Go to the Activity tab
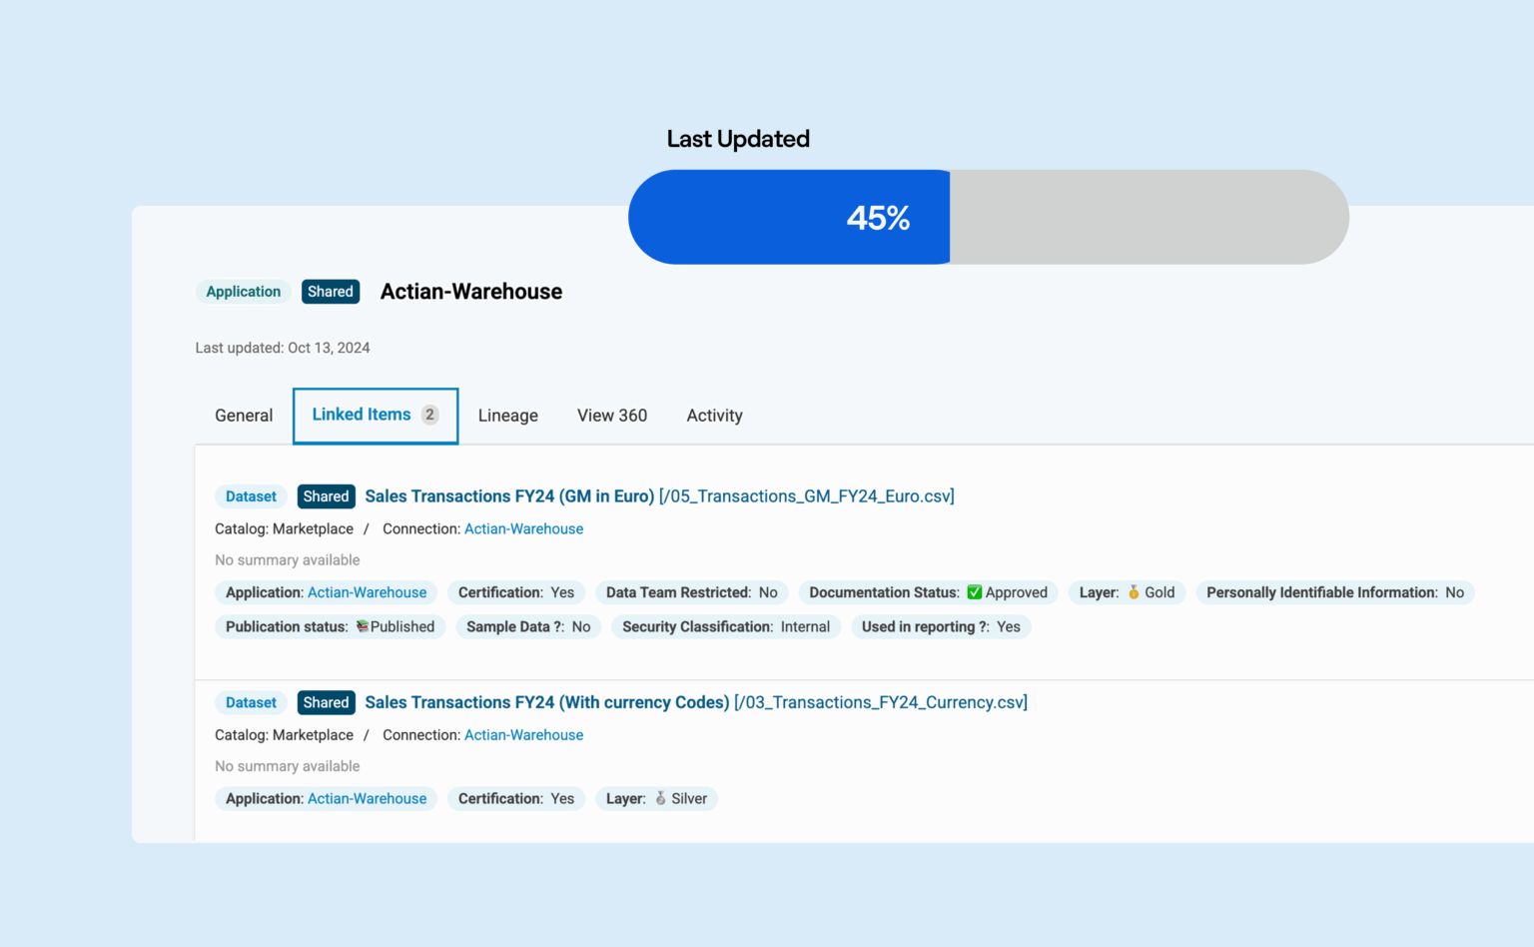Image resolution: width=1534 pixels, height=947 pixels. click(x=714, y=416)
